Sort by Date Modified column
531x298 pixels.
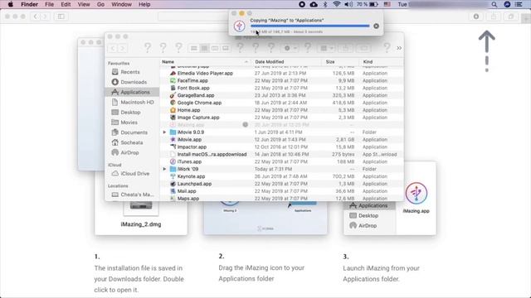point(287,62)
